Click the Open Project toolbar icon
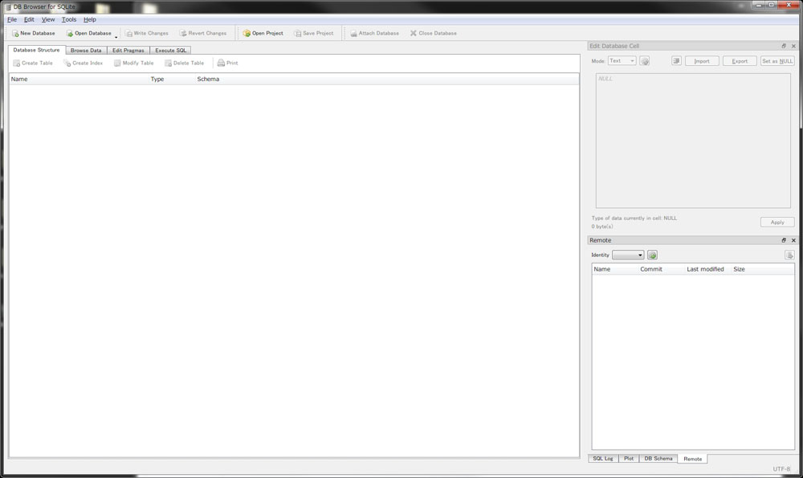 (247, 33)
